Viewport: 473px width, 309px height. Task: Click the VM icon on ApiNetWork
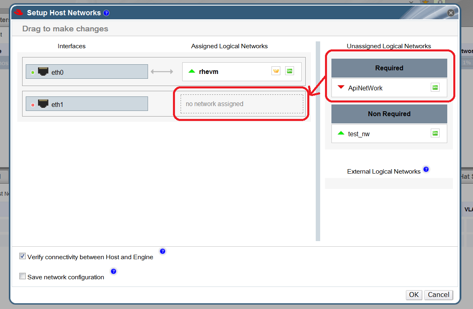pyautogui.click(x=435, y=88)
